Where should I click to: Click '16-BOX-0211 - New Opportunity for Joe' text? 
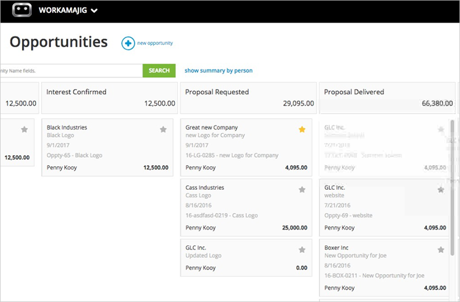374,276
